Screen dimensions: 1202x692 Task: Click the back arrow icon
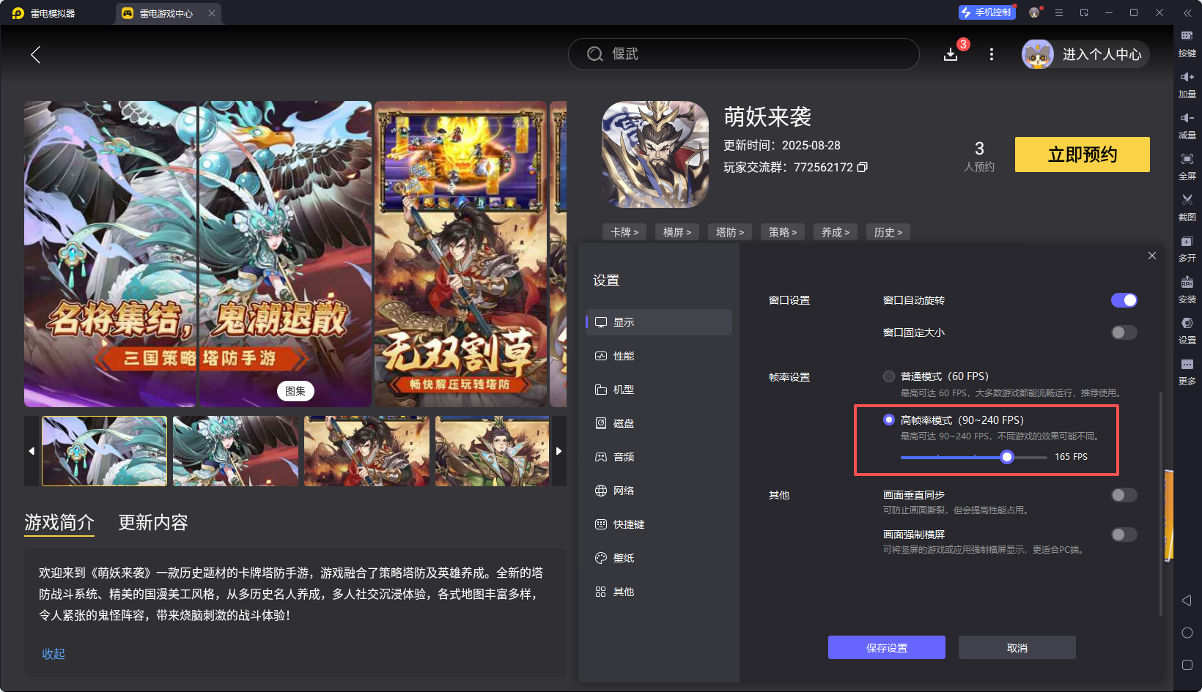[x=35, y=54]
